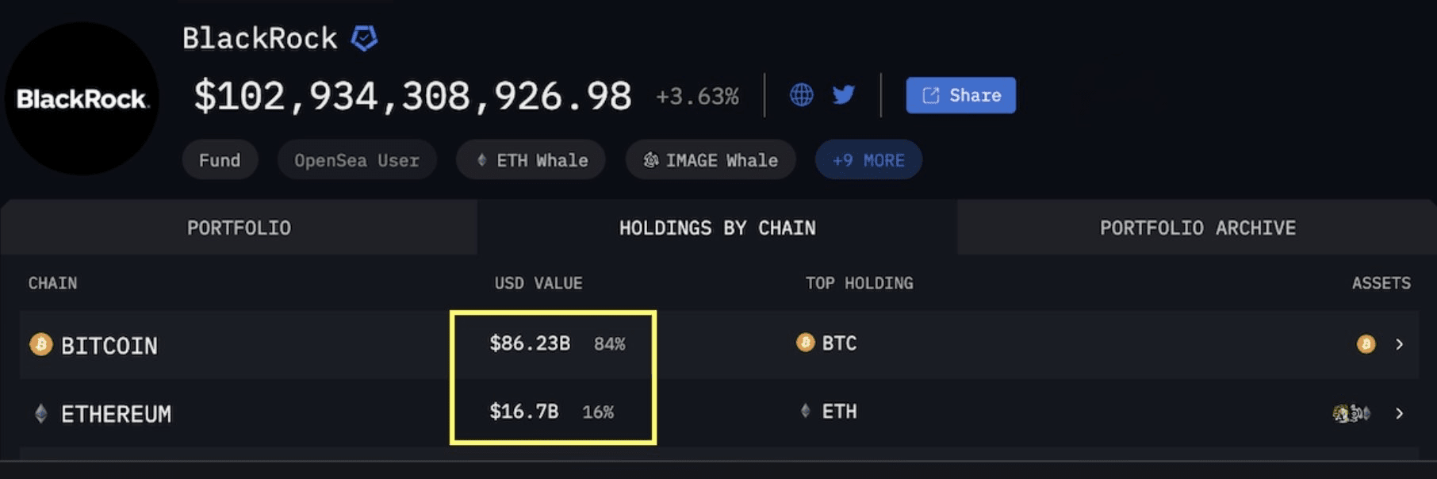Viewport: 1437px width, 479px height.
Task: Expand the Bitcoin row chevron
Action: [1400, 344]
